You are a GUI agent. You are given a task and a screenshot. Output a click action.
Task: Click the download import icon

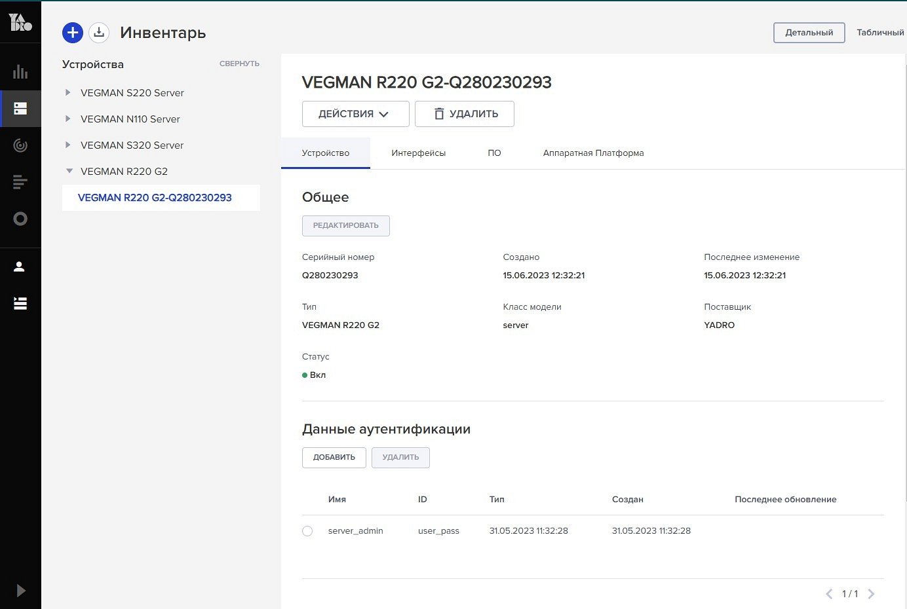click(x=99, y=33)
